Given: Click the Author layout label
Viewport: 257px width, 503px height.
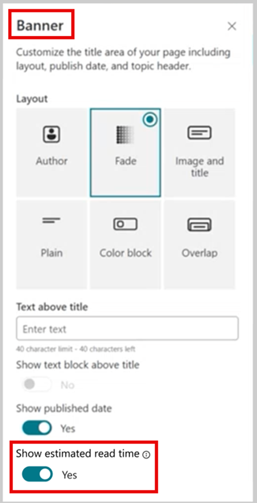Looking at the screenshot, I should coord(52,161).
